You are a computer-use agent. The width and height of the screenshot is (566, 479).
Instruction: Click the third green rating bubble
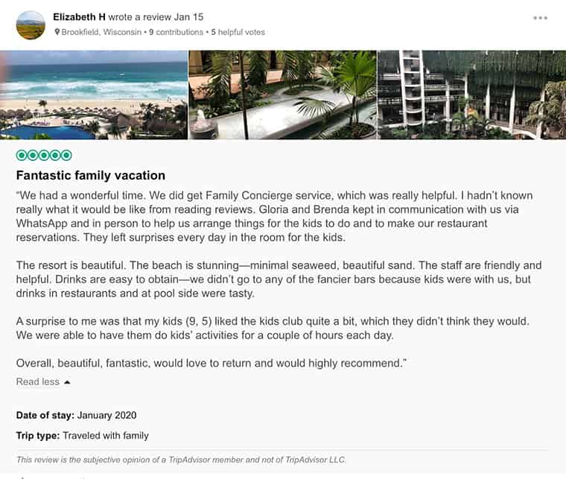(44, 156)
